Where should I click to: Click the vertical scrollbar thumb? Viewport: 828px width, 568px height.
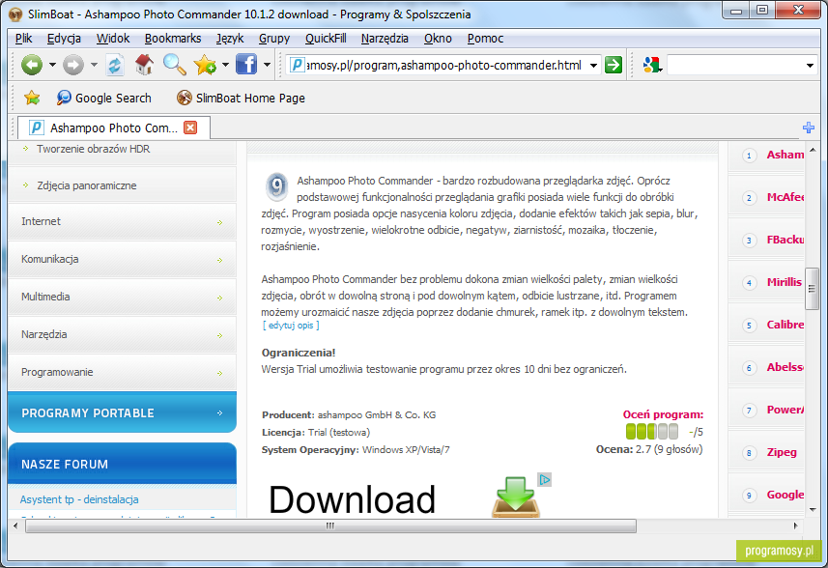point(812,288)
